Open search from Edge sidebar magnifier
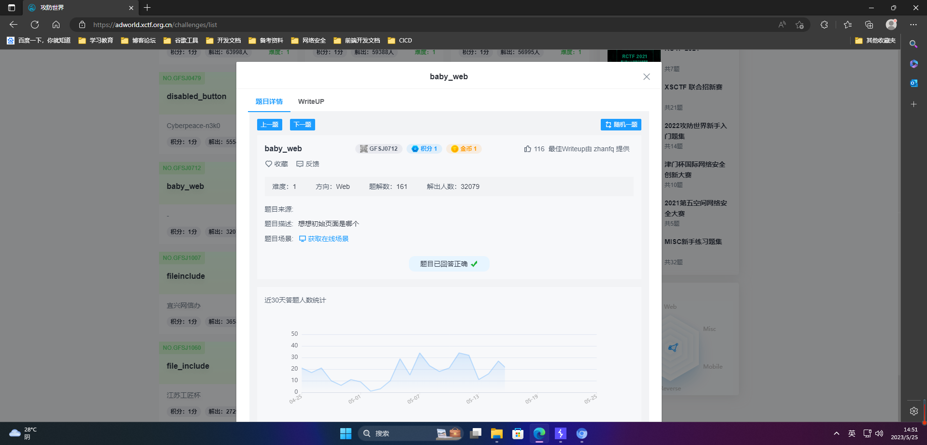The width and height of the screenshot is (927, 445). click(x=913, y=43)
